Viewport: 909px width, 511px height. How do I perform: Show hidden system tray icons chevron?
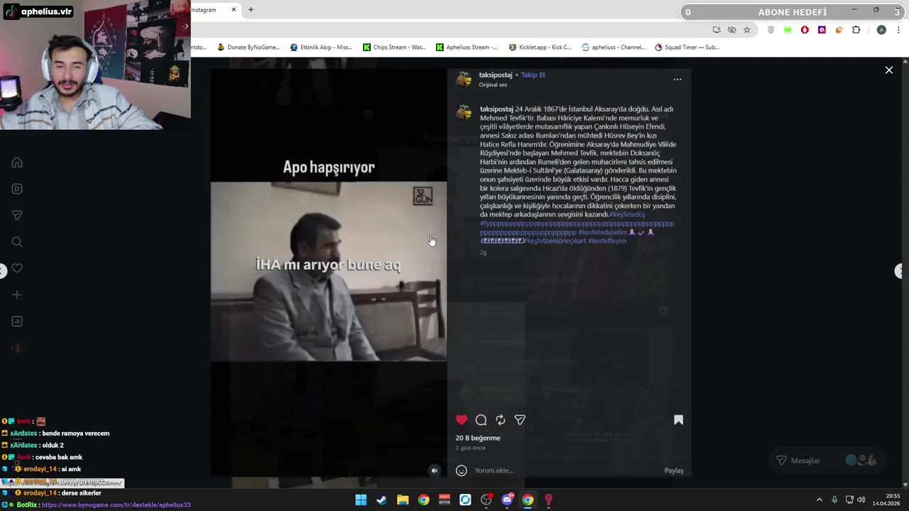[x=820, y=500]
